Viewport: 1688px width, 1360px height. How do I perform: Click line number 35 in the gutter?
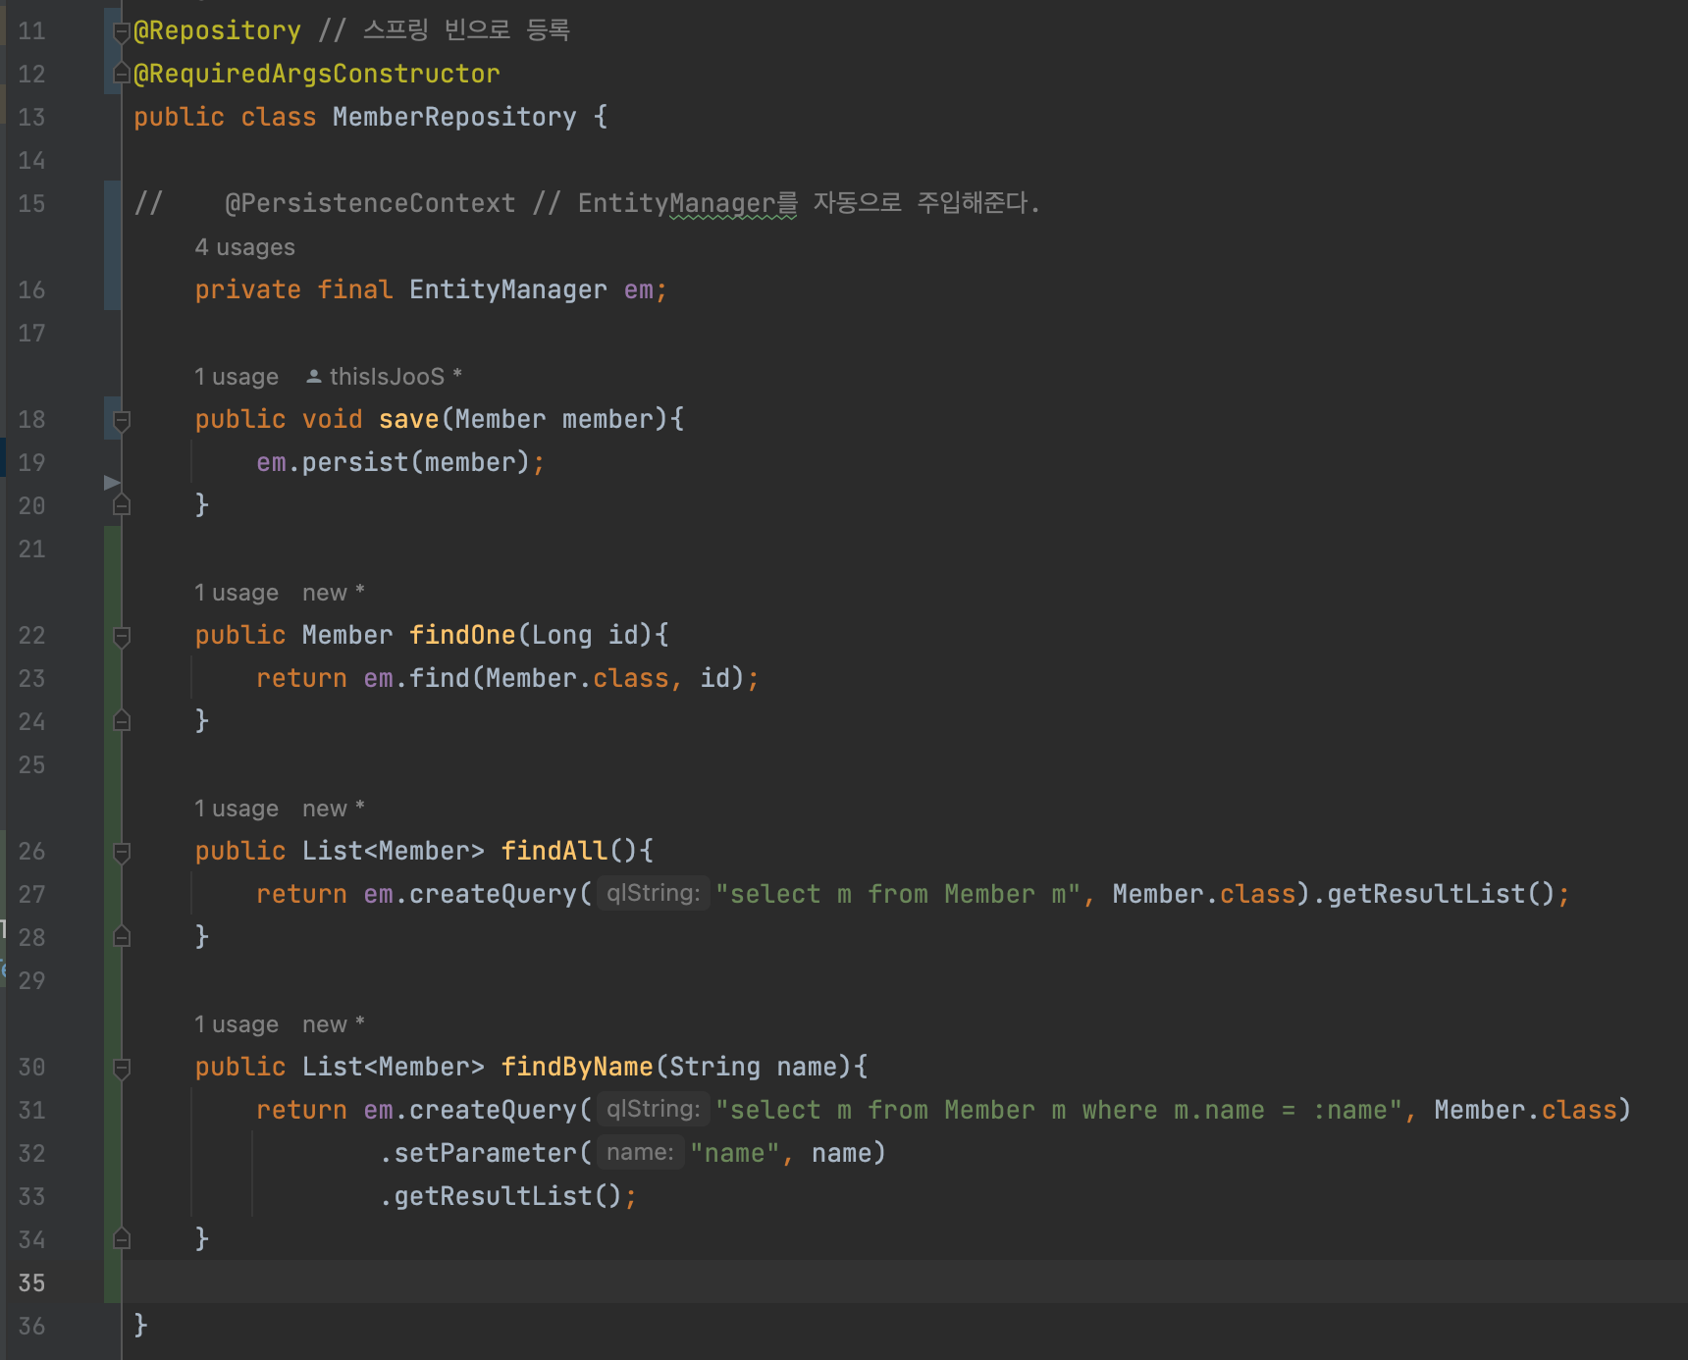pos(31,1282)
